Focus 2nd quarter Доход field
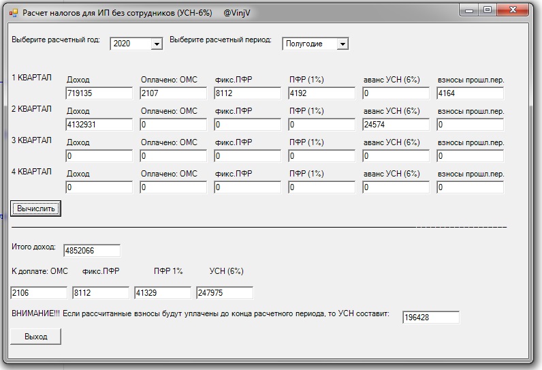The width and height of the screenshot is (542, 370). click(x=99, y=125)
